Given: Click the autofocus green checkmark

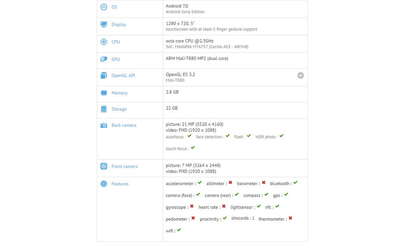Looking at the screenshot, I should tap(190, 136).
